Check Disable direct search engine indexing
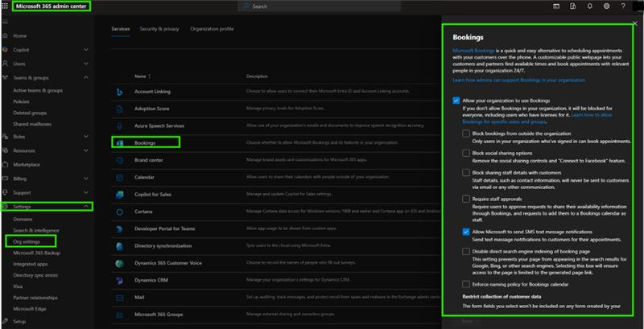 pos(466,252)
